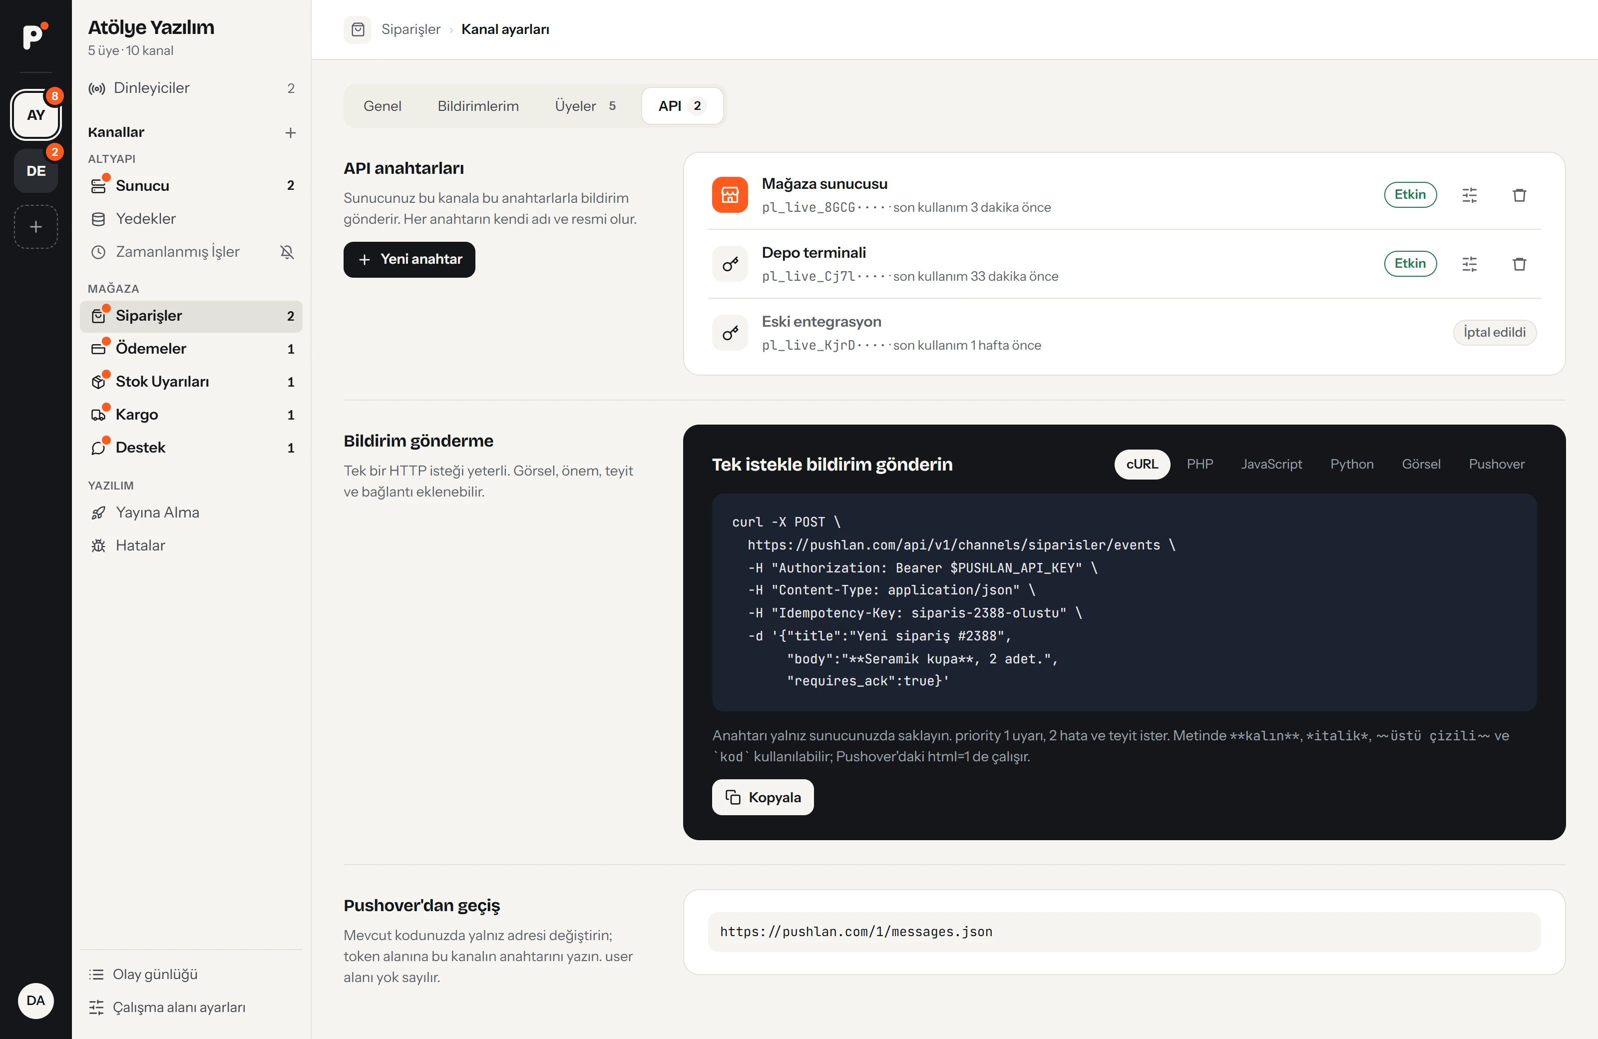Image resolution: width=1598 pixels, height=1039 pixels.
Task: Add a new workspace in the rail
Action: tap(35, 227)
